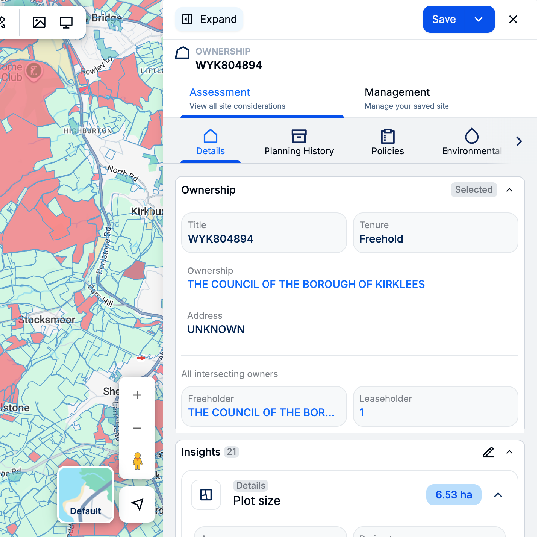Open the Save dropdown arrow

tap(478, 19)
